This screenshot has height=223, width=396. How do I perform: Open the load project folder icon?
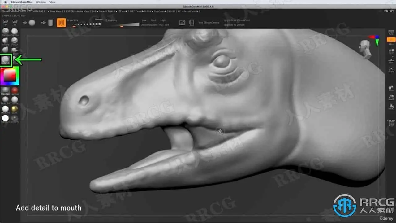point(6,22)
